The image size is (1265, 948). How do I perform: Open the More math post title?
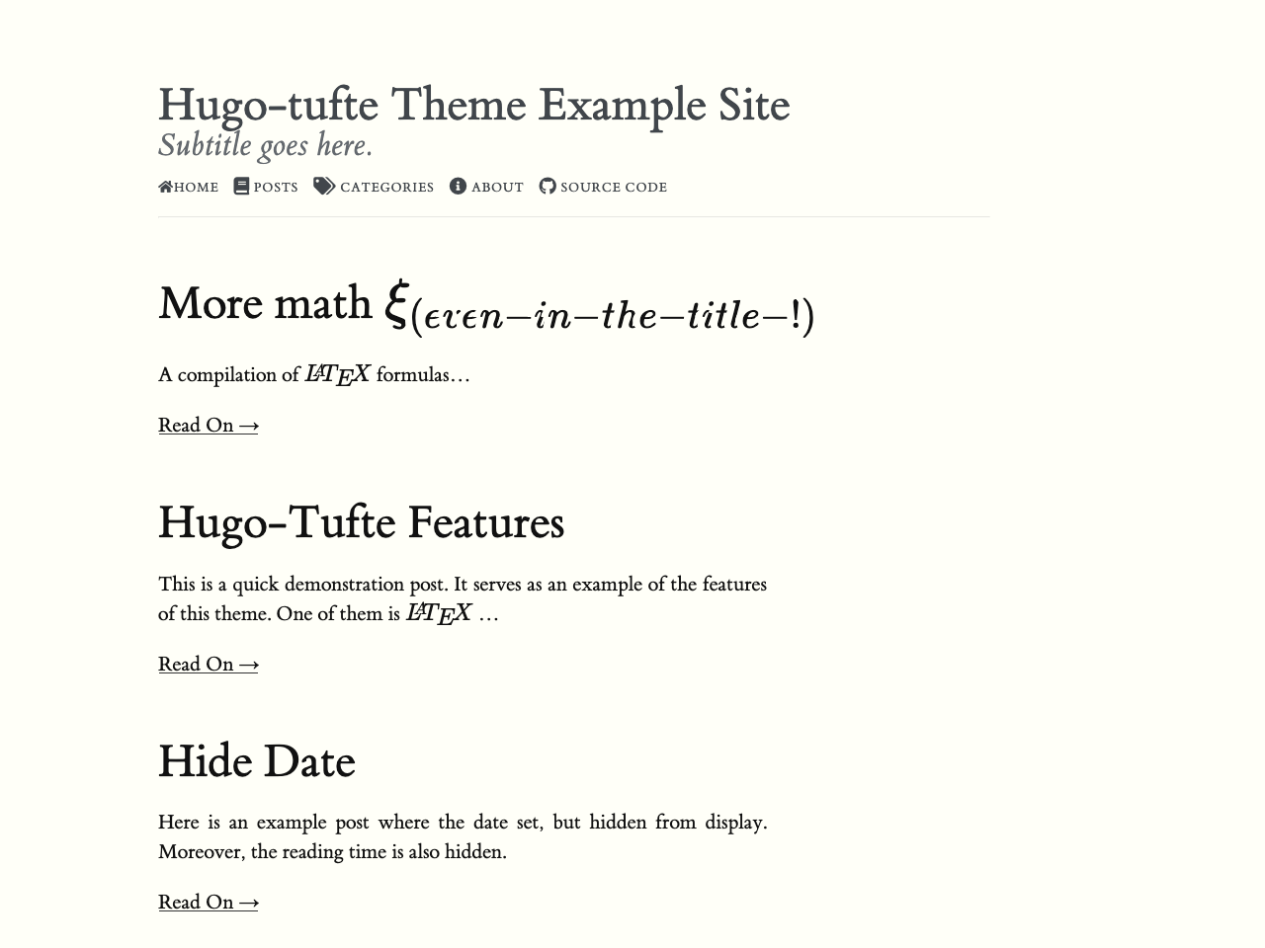point(267,303)
